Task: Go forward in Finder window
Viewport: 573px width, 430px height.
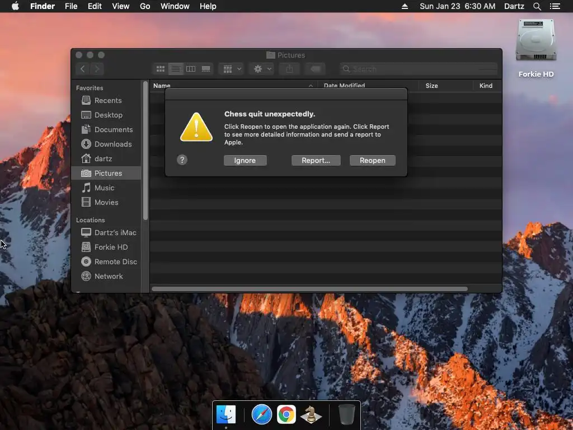Action: pos(97,69)
